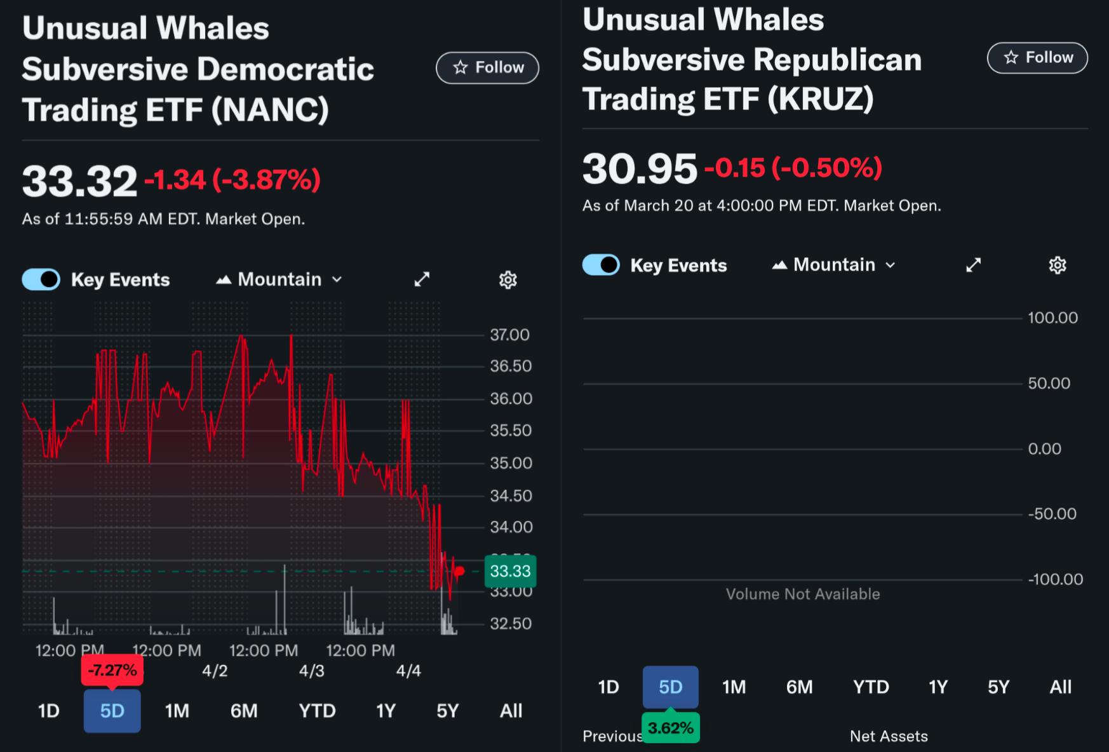The image size is (1109, 752).
Task: Click the 37.00 axis label on NANC chart
Action: tap(509, 335)
